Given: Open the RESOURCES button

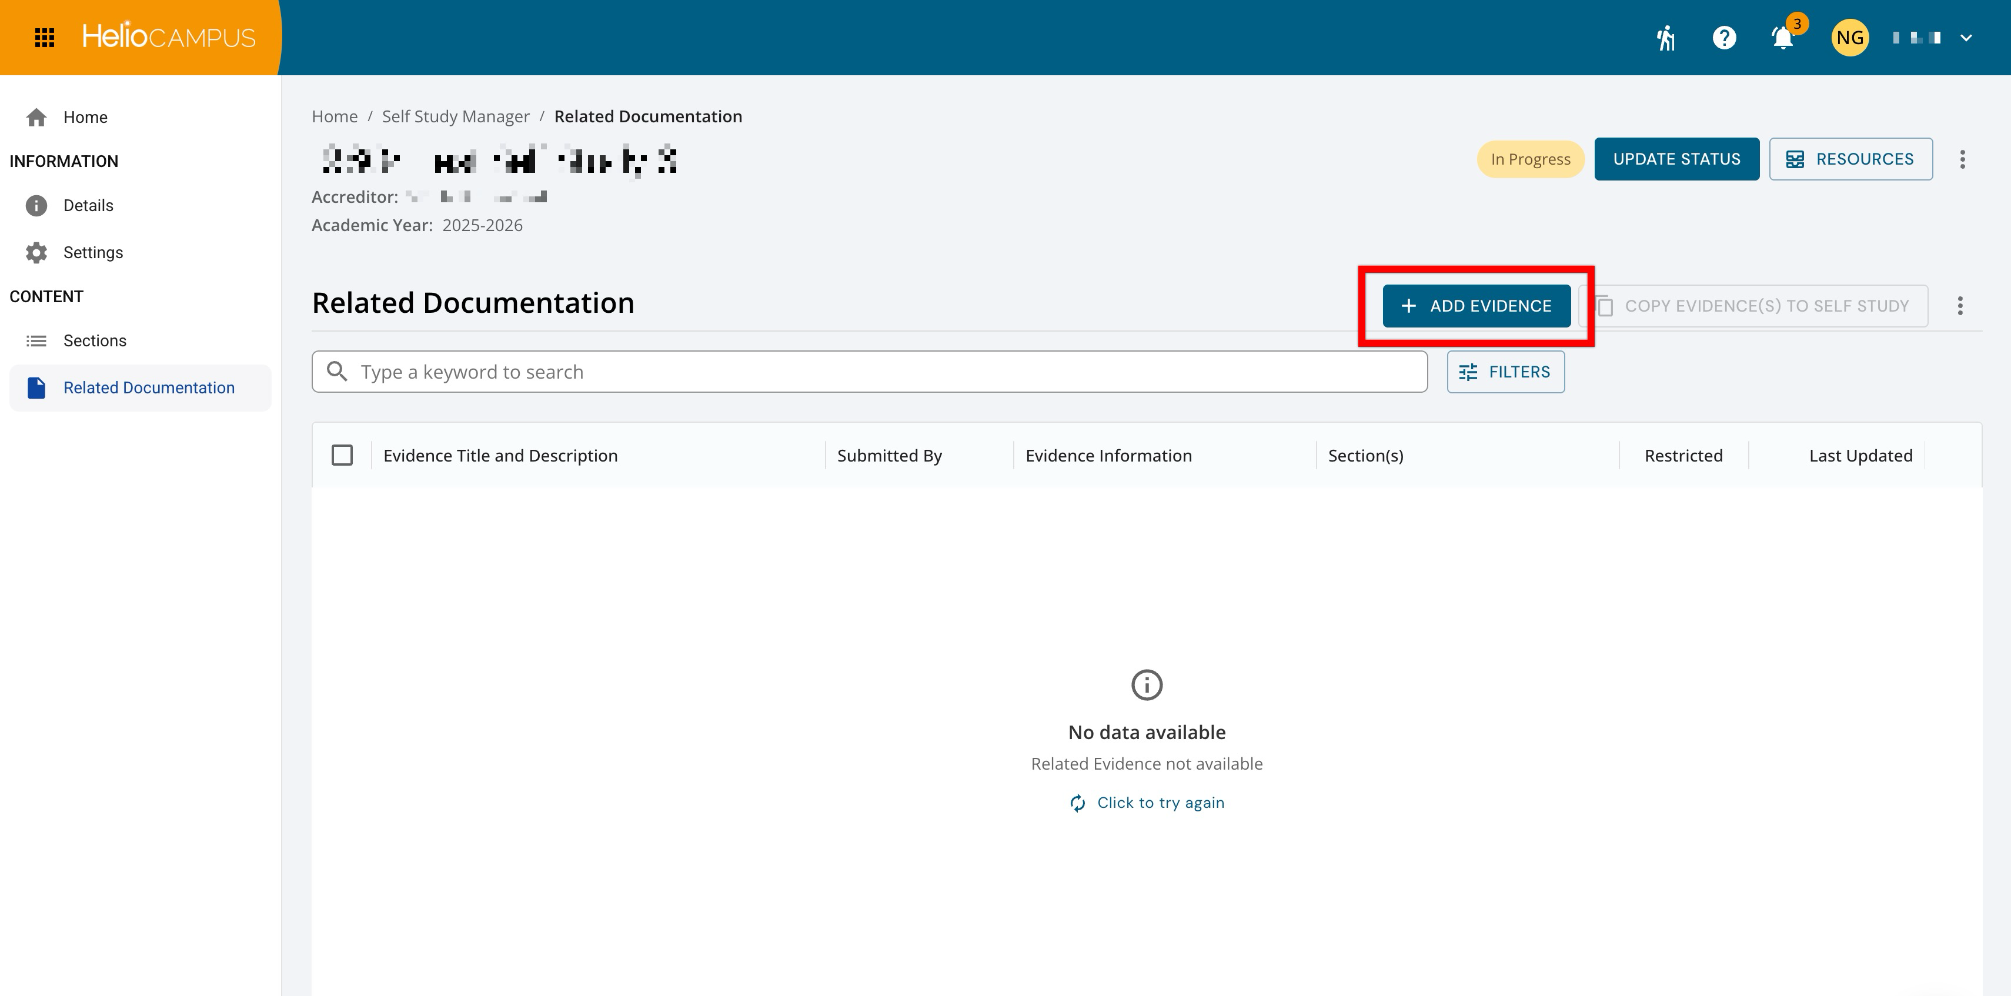Looking at the screenshot, I should click(x=1850, y=159).
